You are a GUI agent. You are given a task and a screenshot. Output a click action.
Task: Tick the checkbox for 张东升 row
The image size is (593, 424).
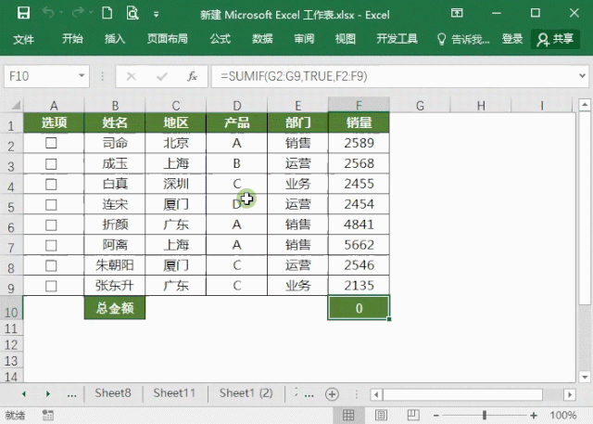[51, 286]
